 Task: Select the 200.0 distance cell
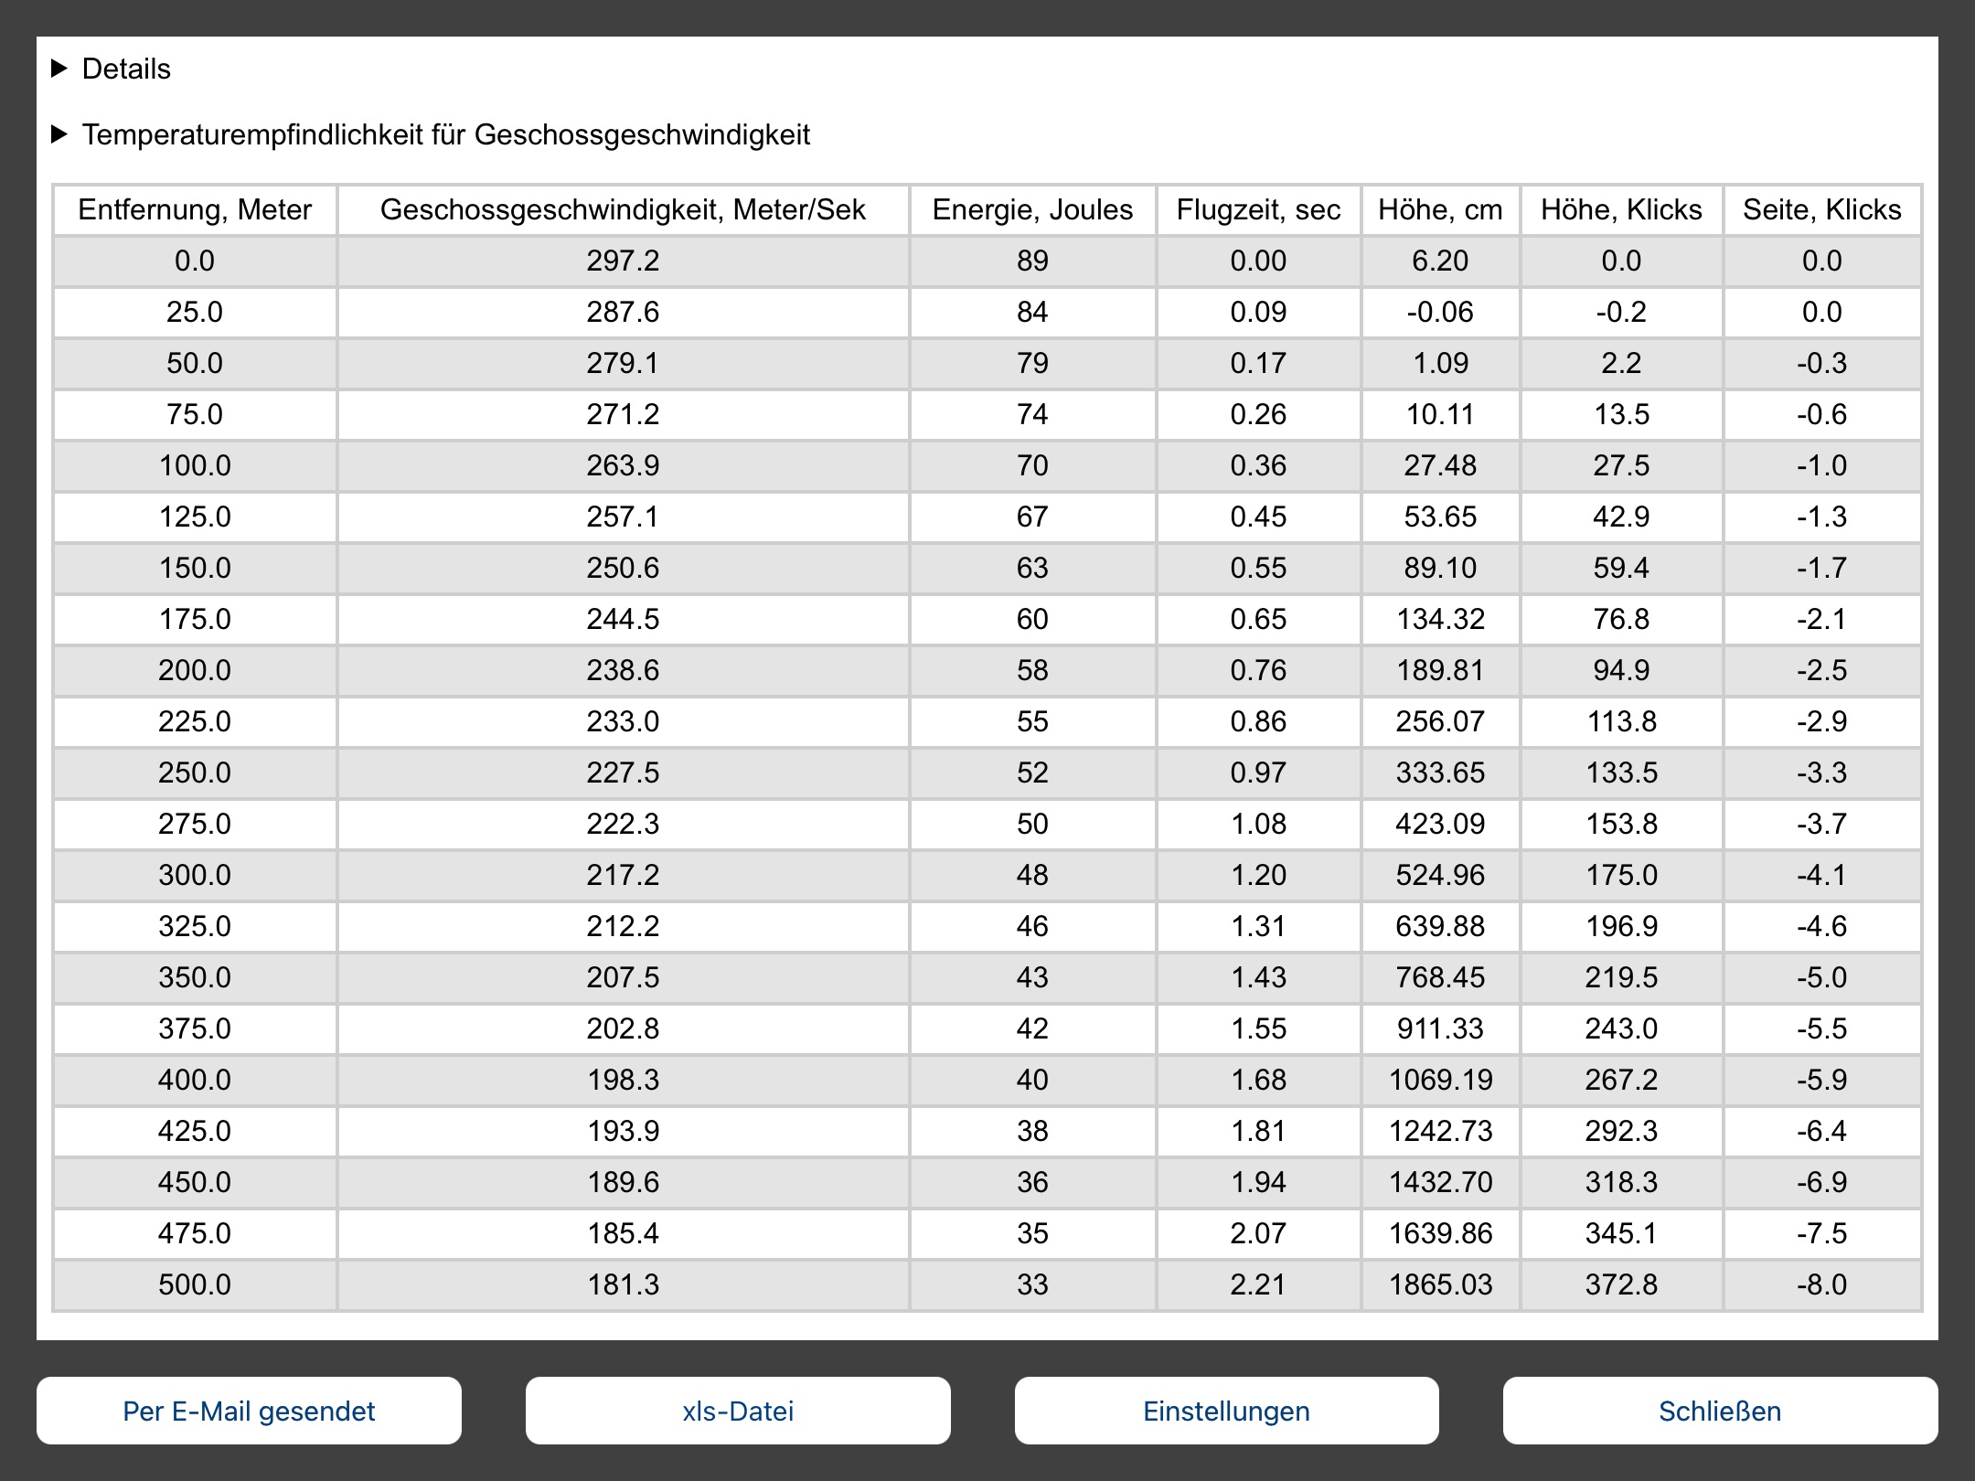click(x=195, y=670)
